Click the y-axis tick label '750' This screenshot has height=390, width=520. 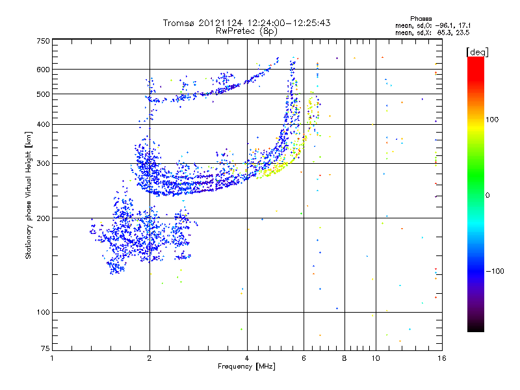43,41
